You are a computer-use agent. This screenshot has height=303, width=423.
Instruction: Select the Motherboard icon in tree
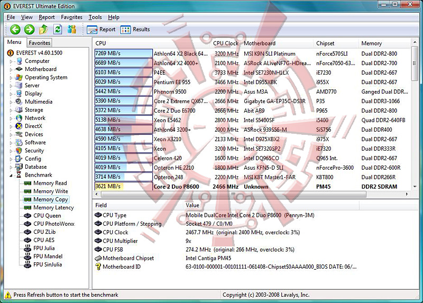(x=19, y=69)
